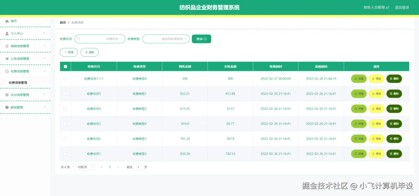The height and width of the screenshot is (196, 419).
Task: Collapse the 收费信息管理 menu chevron
Action: pos(44,71)
